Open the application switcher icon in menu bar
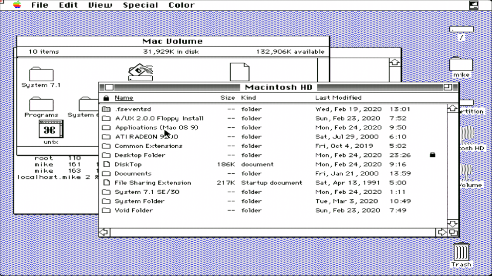The height and width of the screenshot is (276, 492). 474,5
